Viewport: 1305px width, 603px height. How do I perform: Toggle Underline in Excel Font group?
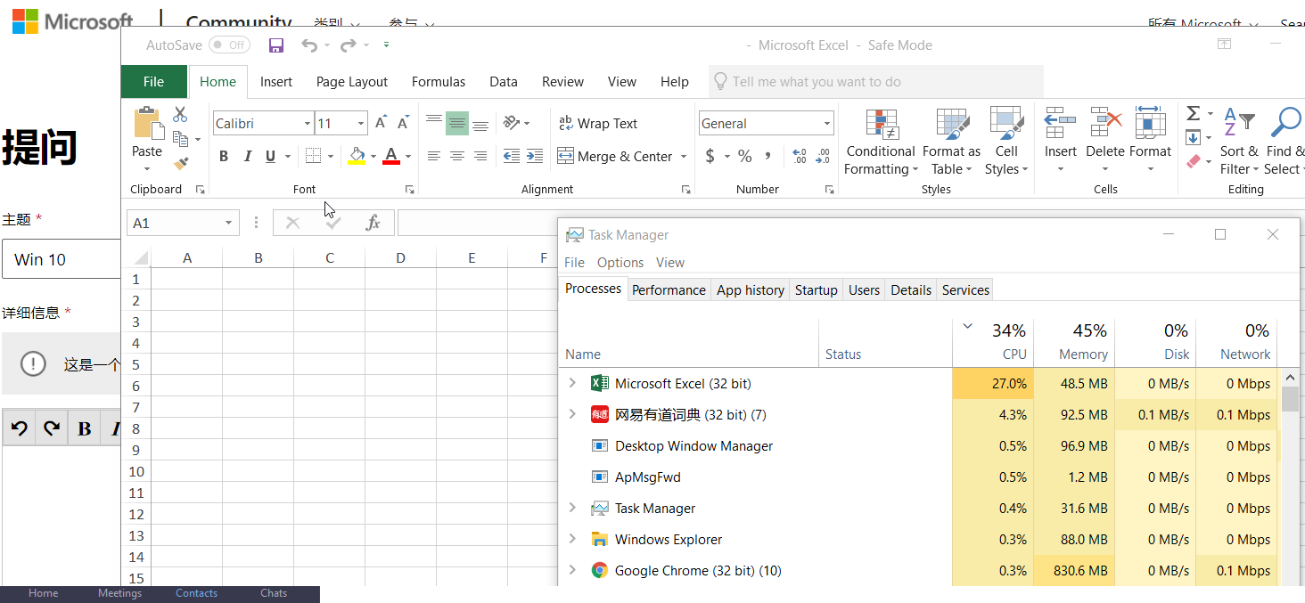pos(270,156)
